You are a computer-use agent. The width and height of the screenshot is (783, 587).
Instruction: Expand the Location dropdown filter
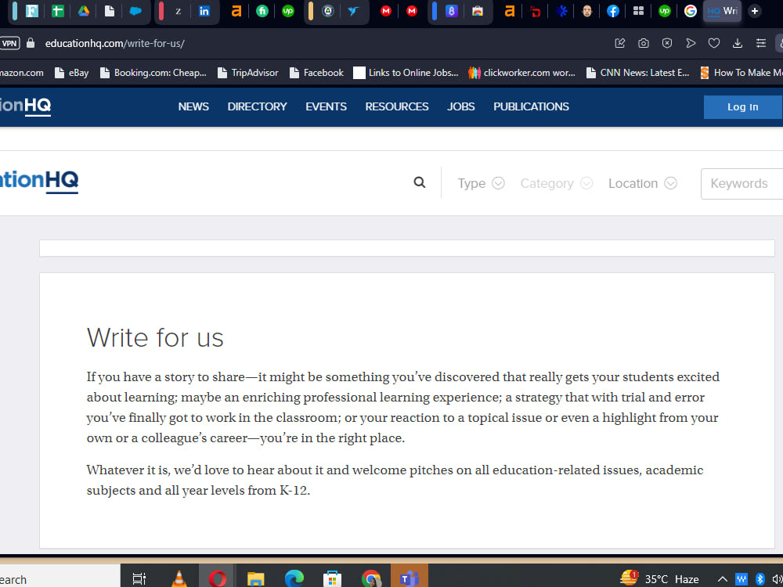(x=643, y=184)
